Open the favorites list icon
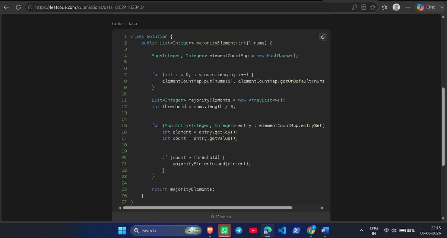This screenshot has height=238, width=447. point(385,7)
